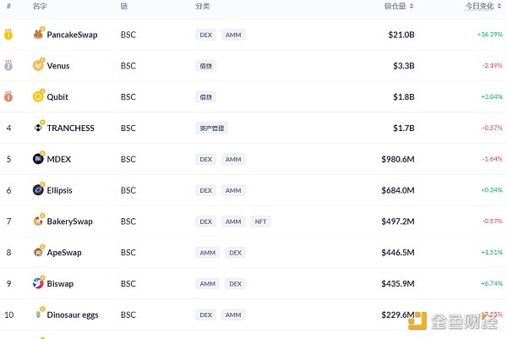Click the Dinosaur eggs icon
This screenshot has width=507, height=339.
tap(38, 314)
